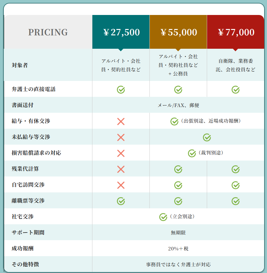Click the 社宅交渉 checkmark icon
Image resolution: width=267 pixels, height=273 pixels.
click(163, 217)
